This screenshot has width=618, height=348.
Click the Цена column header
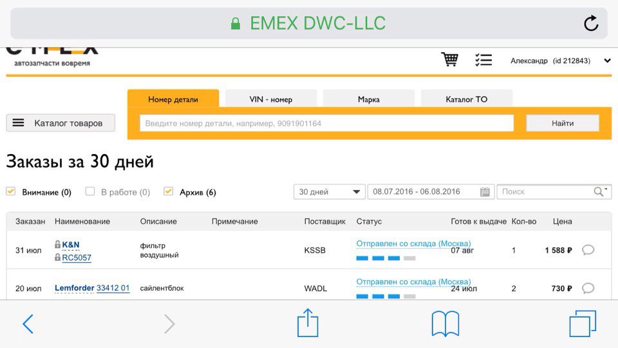[563, 221]
